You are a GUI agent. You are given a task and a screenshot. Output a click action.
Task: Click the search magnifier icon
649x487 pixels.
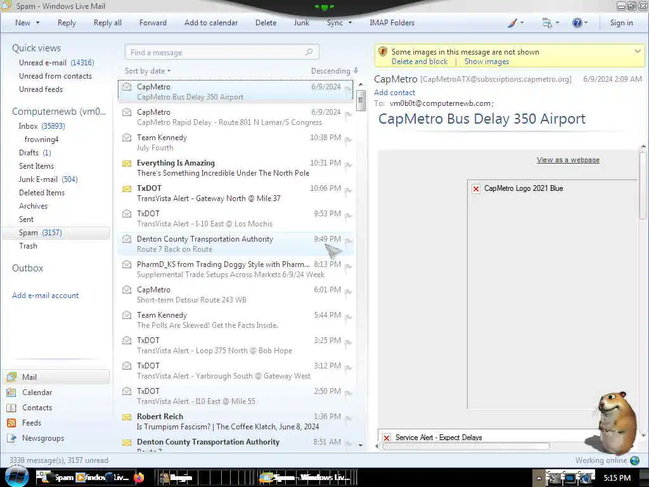point(309,52)
